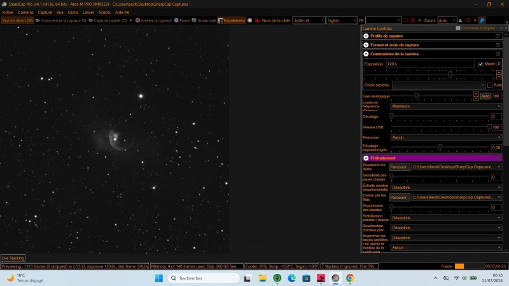
Task: Click the red selection rectangle icon after FX
Action: coord(405,20)
